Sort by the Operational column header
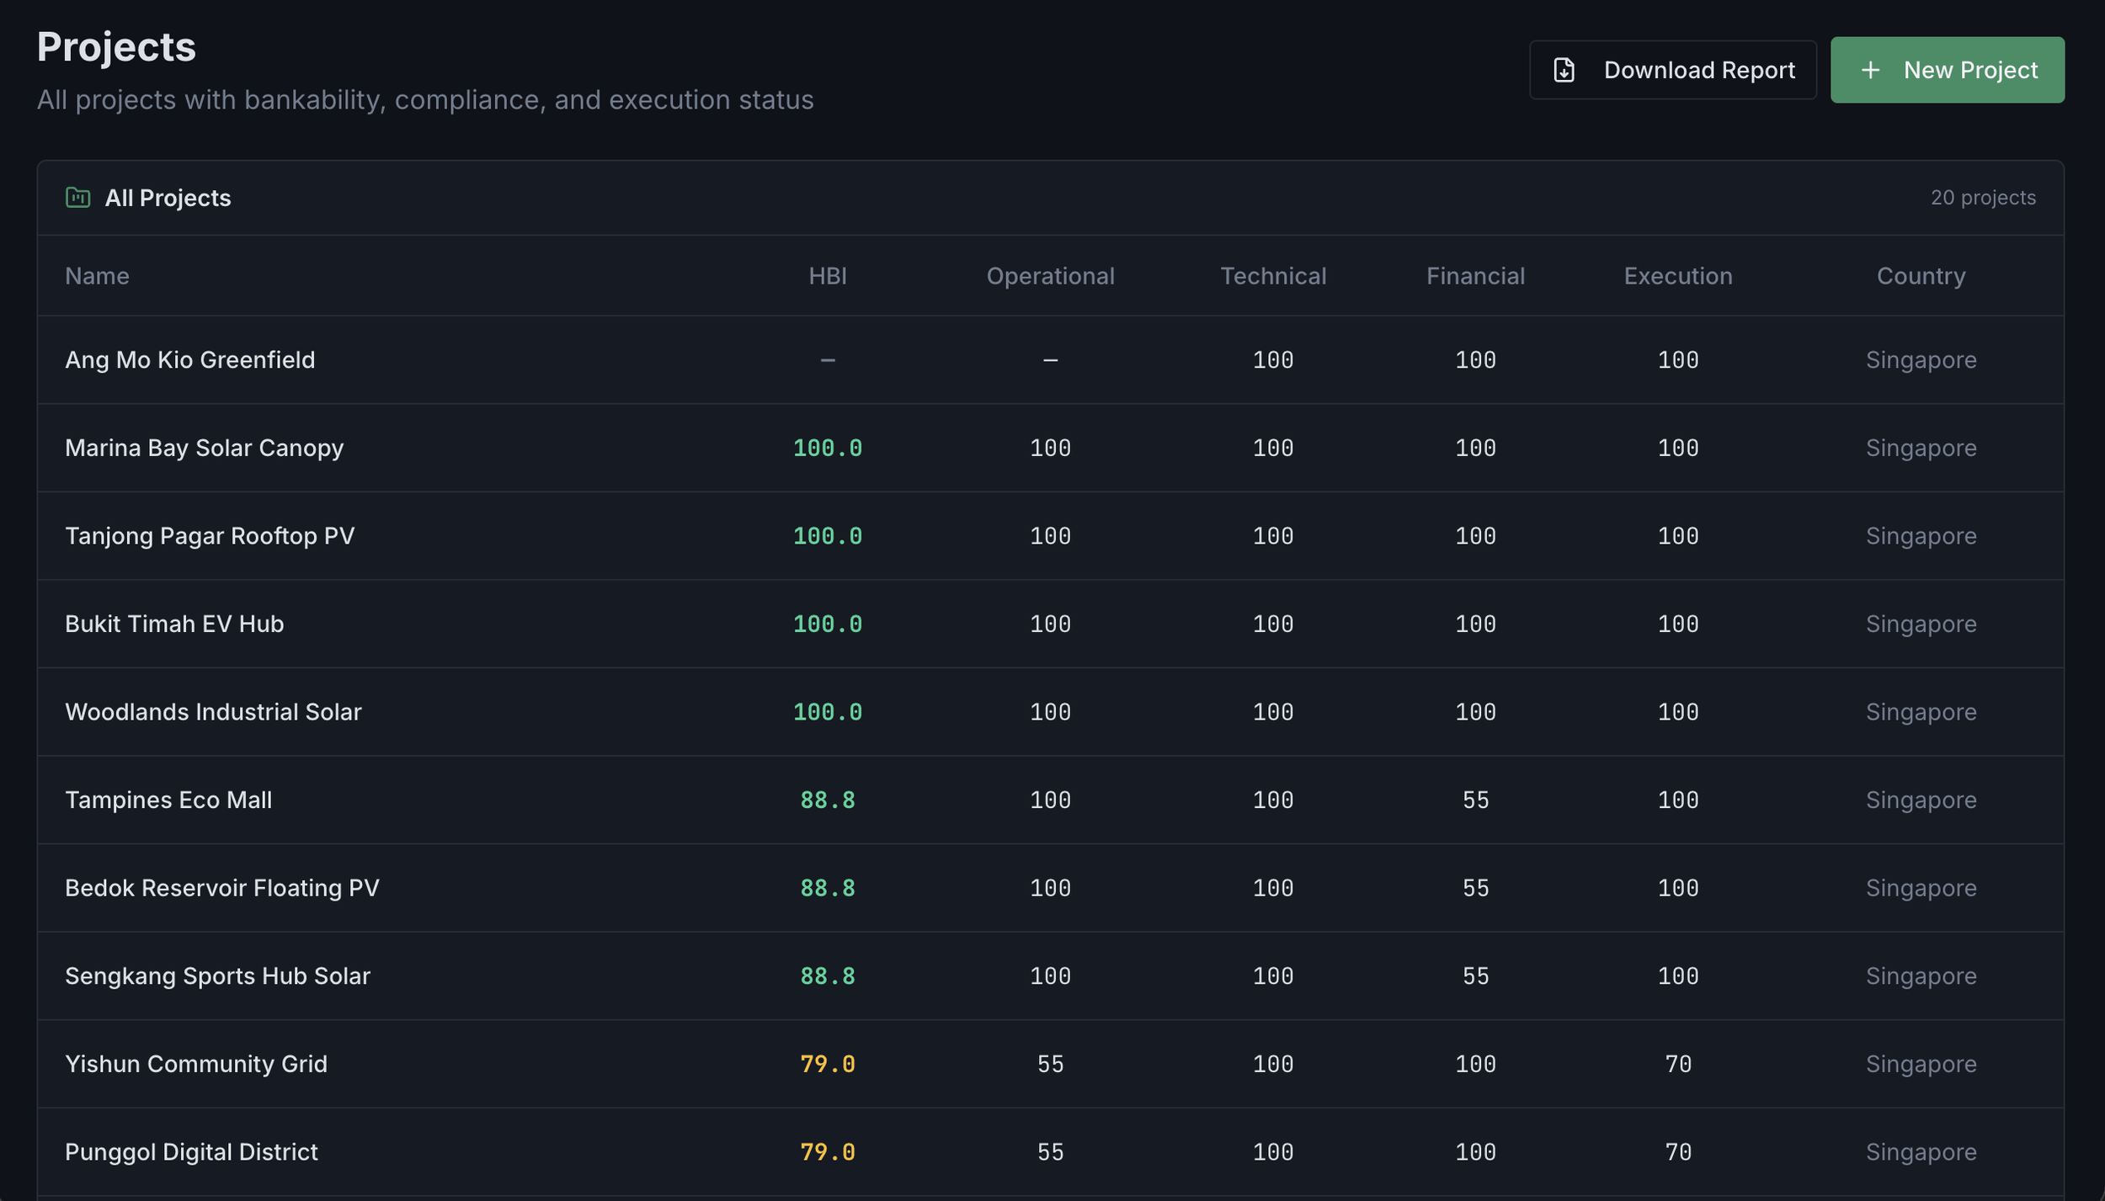The height and width of the screenshot is (1201, 2105). [1050, 276]
